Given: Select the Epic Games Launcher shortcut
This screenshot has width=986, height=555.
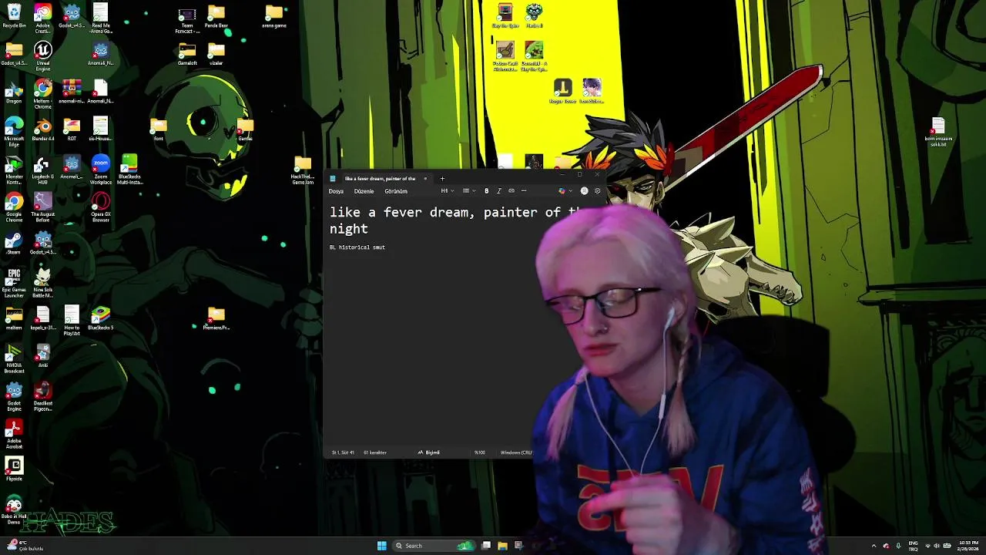Looking at the screenshot, I should click(x=14, y=282).
